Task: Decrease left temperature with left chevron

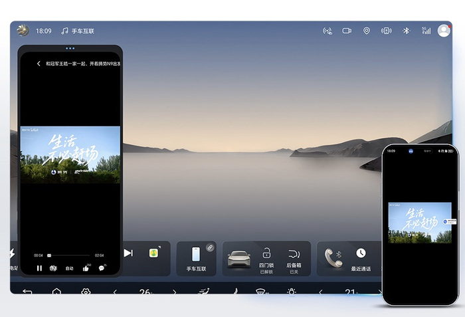Action: (x=115, y=292)
